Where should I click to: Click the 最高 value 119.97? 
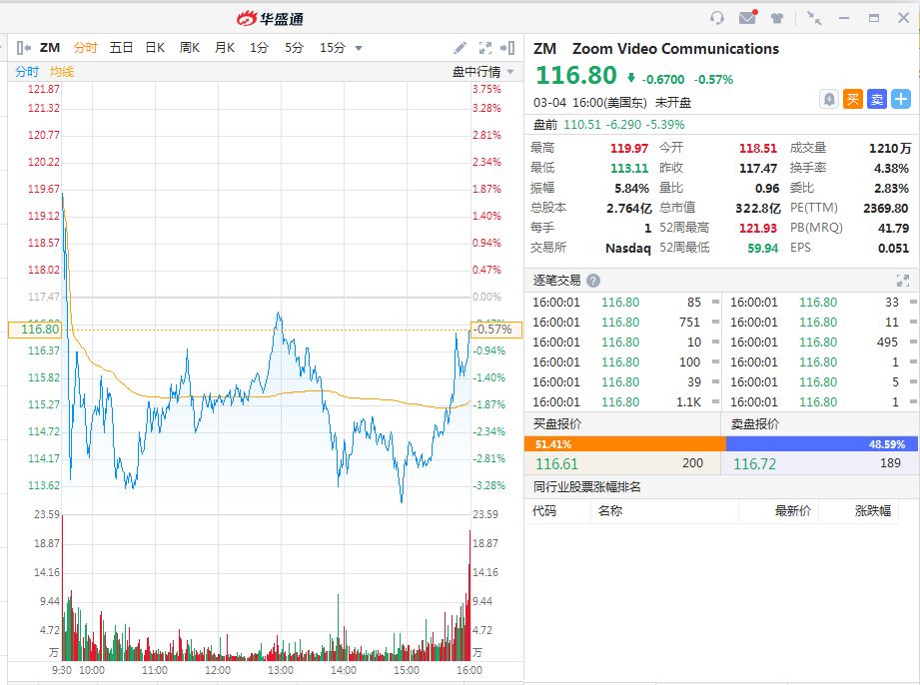click(629, 149)
